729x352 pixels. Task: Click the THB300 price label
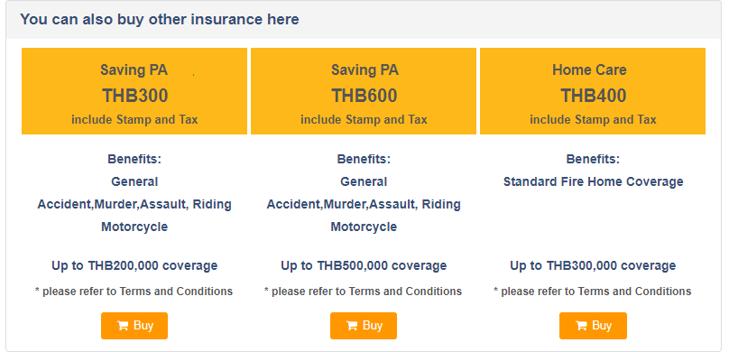click(x=134, y=96)
